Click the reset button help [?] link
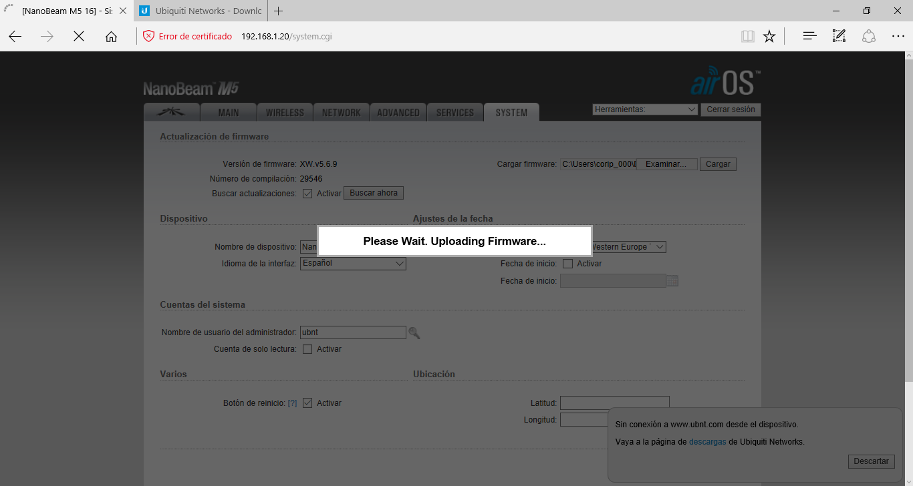The image size is (913, 486). [292, 403]
